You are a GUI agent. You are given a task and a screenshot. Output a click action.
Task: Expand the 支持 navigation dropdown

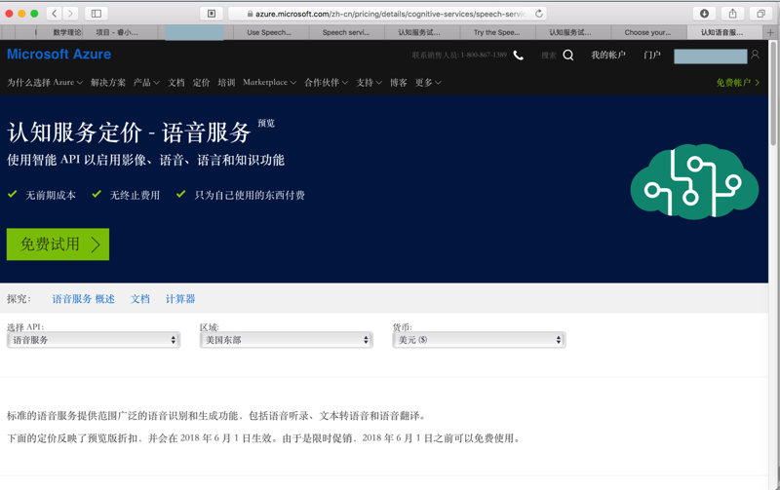370,83
